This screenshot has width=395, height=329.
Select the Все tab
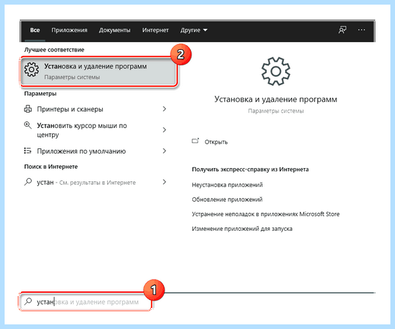pos(35,30)
